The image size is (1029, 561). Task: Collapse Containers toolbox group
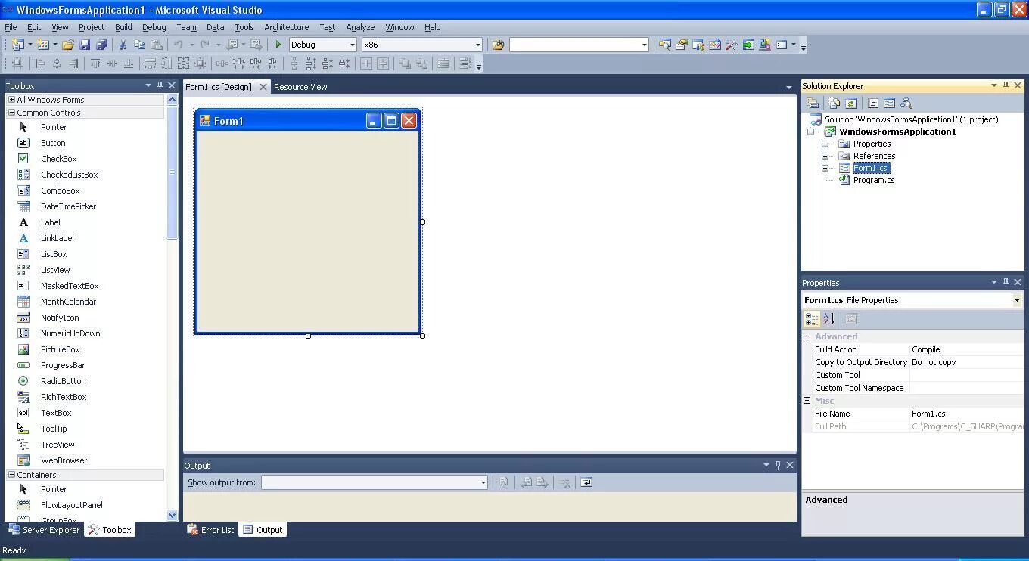pyautogui.click(x=11, y=475)
